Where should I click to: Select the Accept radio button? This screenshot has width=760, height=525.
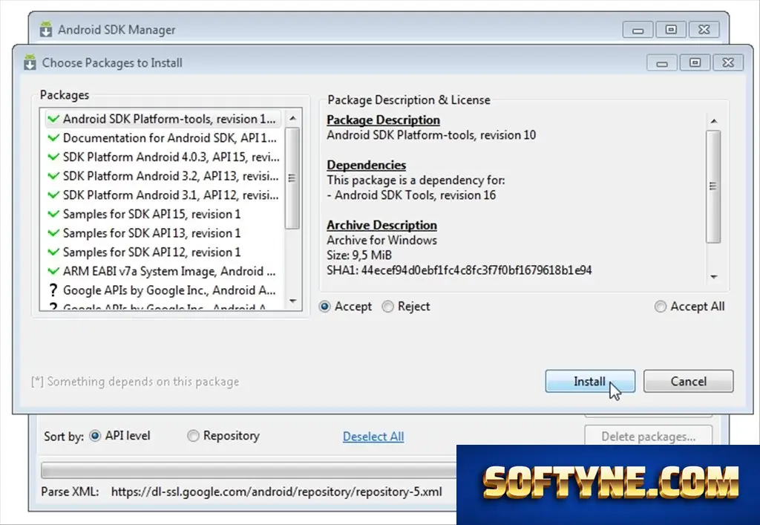325,307
